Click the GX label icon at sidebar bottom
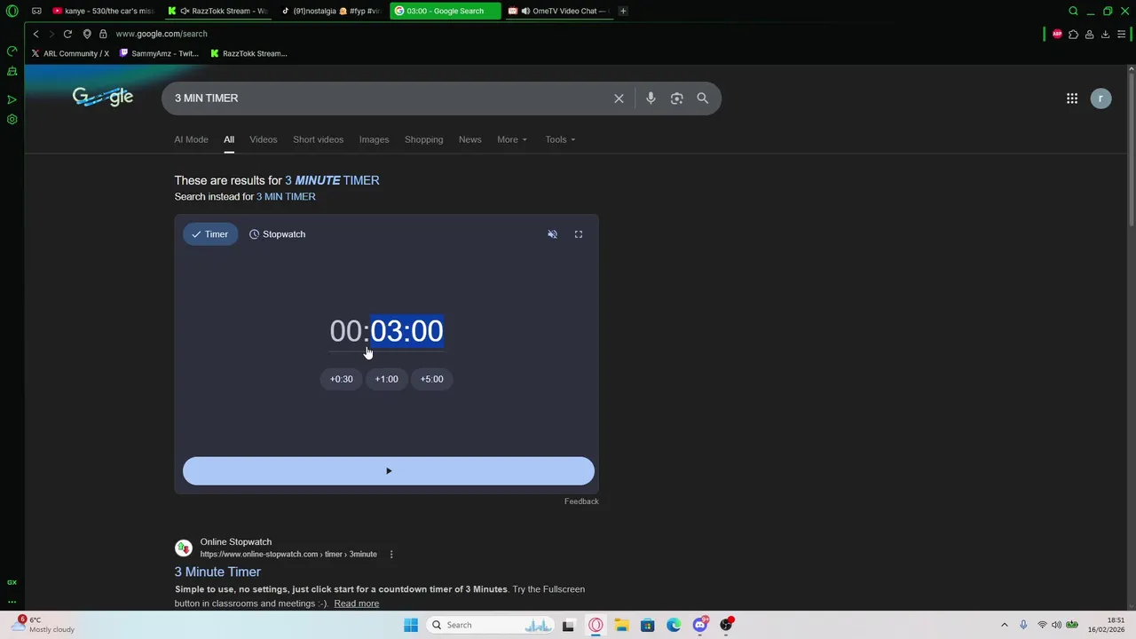This screenshot has width=1136, height=639. [x=12, y=582]
